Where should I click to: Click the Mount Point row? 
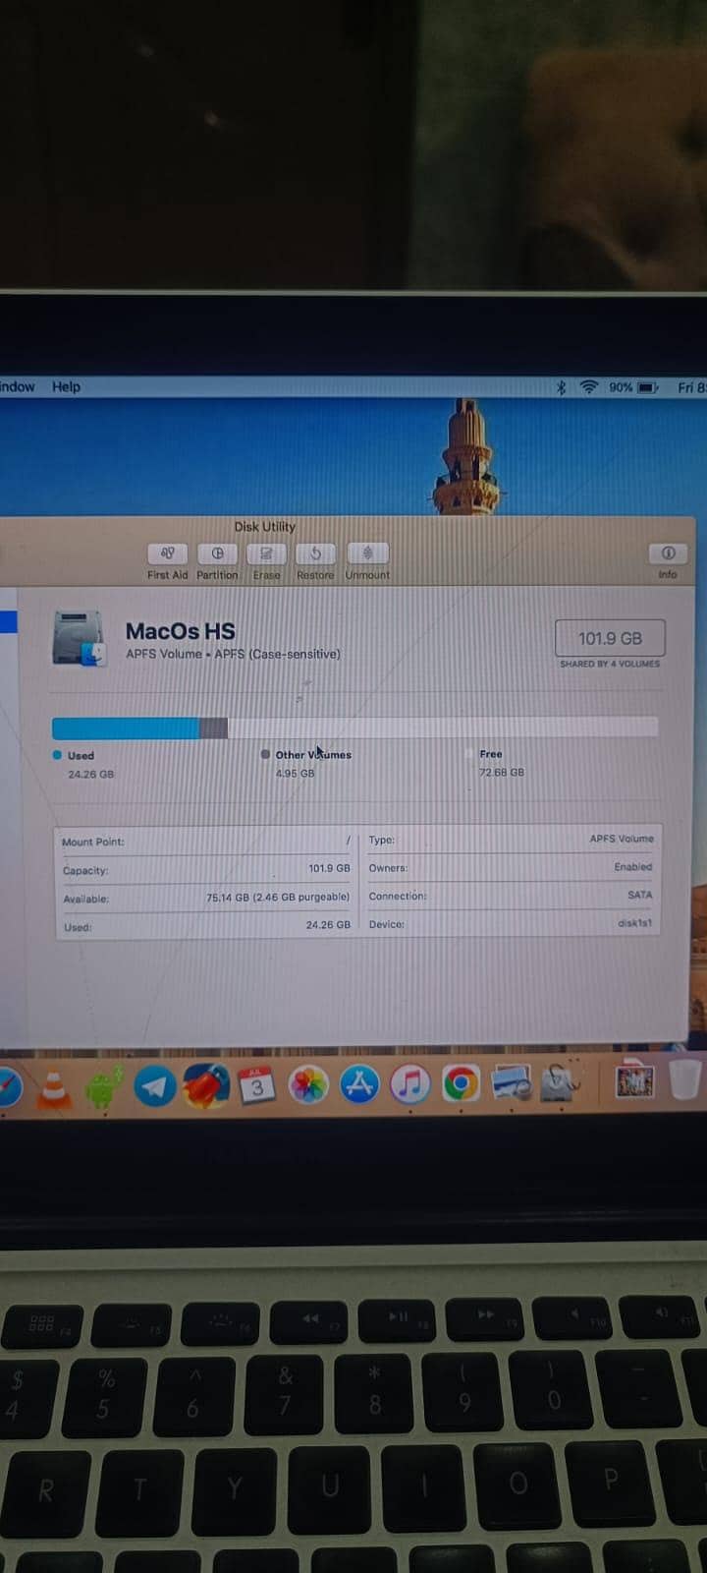pos(206,842)
